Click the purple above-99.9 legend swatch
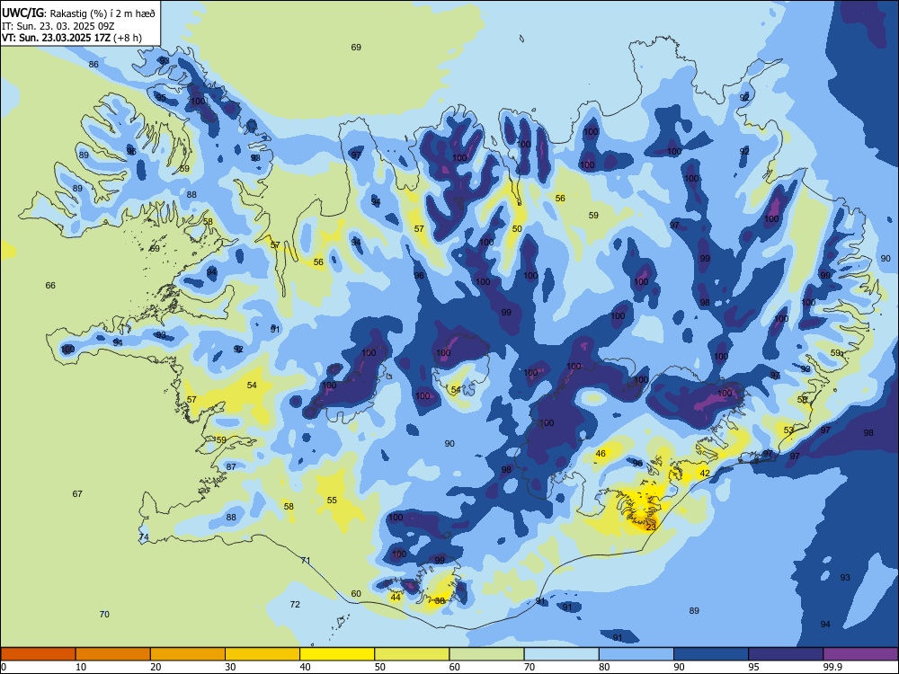 click(x=860, y=654)
